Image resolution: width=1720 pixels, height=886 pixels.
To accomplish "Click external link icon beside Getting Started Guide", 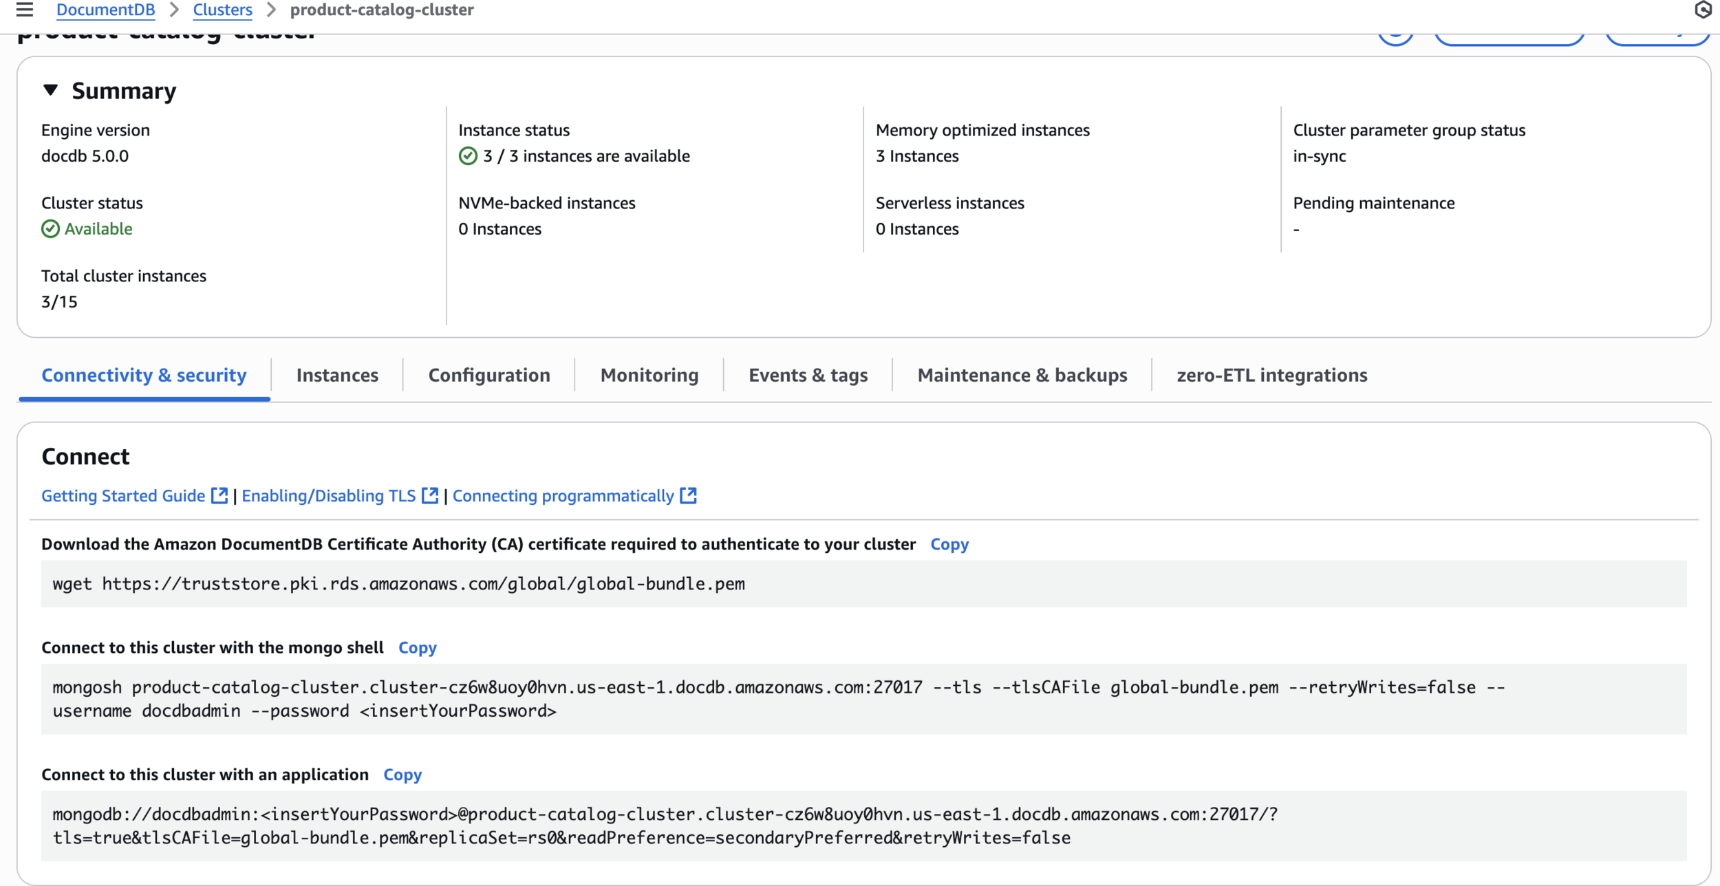I will tap(219, 495).
